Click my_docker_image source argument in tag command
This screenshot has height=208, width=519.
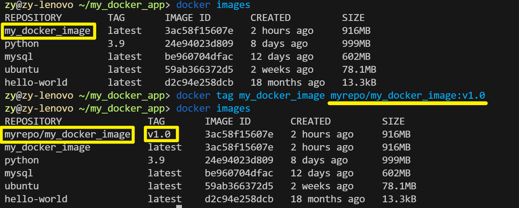coord(282,95)
